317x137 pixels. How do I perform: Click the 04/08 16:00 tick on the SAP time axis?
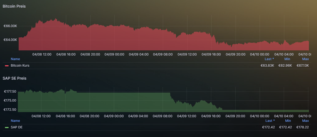(x=65, y=116)
